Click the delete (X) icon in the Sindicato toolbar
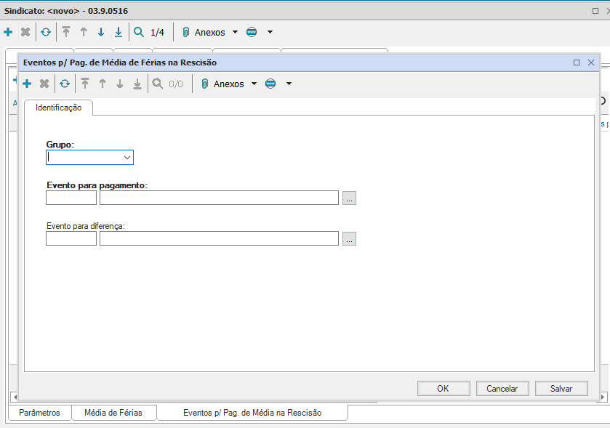 [x=25, y=33]
